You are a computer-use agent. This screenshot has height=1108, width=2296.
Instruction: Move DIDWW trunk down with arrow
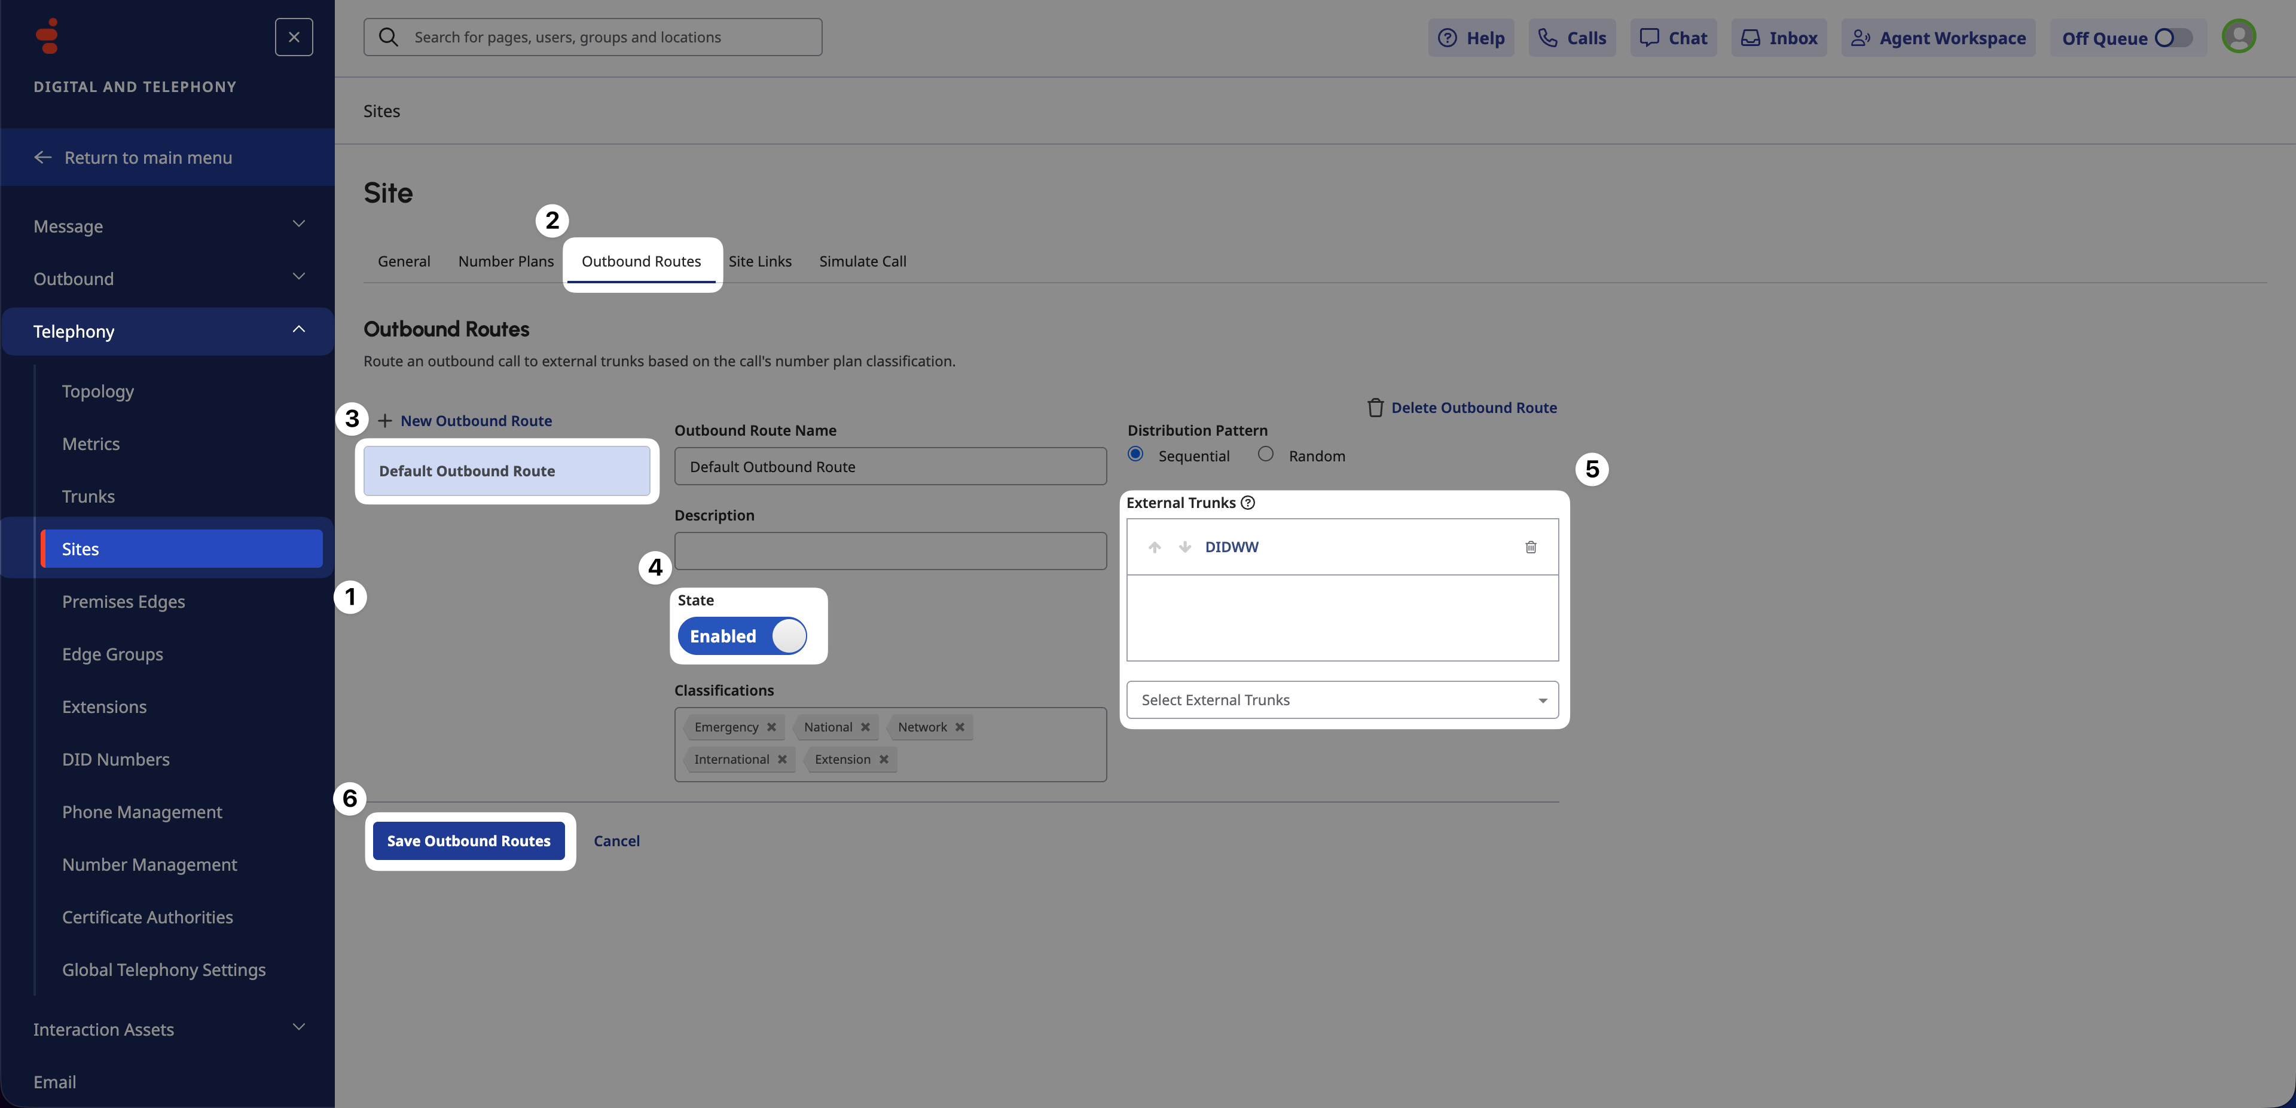1184,547
